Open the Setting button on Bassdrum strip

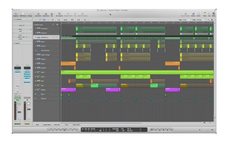(18, 65)
